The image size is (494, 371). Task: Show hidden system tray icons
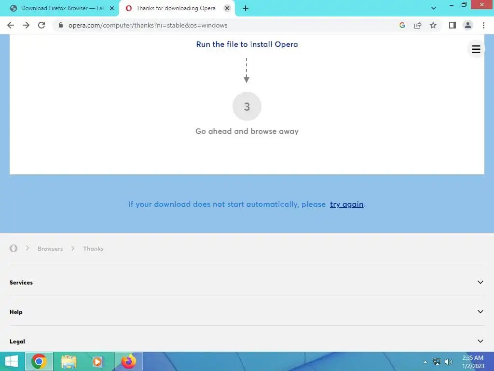tap(425, 362)
